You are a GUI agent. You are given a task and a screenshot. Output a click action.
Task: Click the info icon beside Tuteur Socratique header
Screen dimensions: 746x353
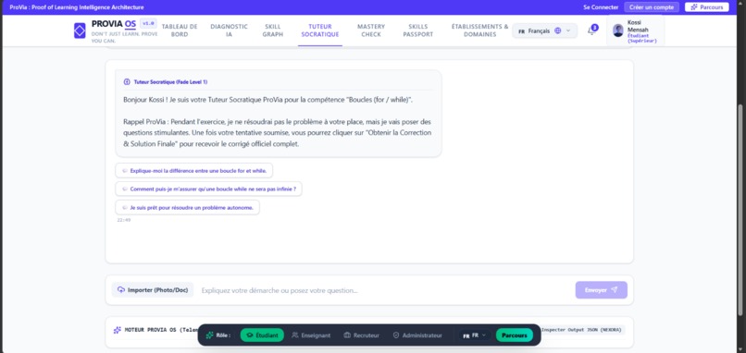127,81
